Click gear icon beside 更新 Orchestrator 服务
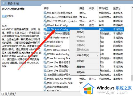133x96 pixels. [x=45, y=83]
